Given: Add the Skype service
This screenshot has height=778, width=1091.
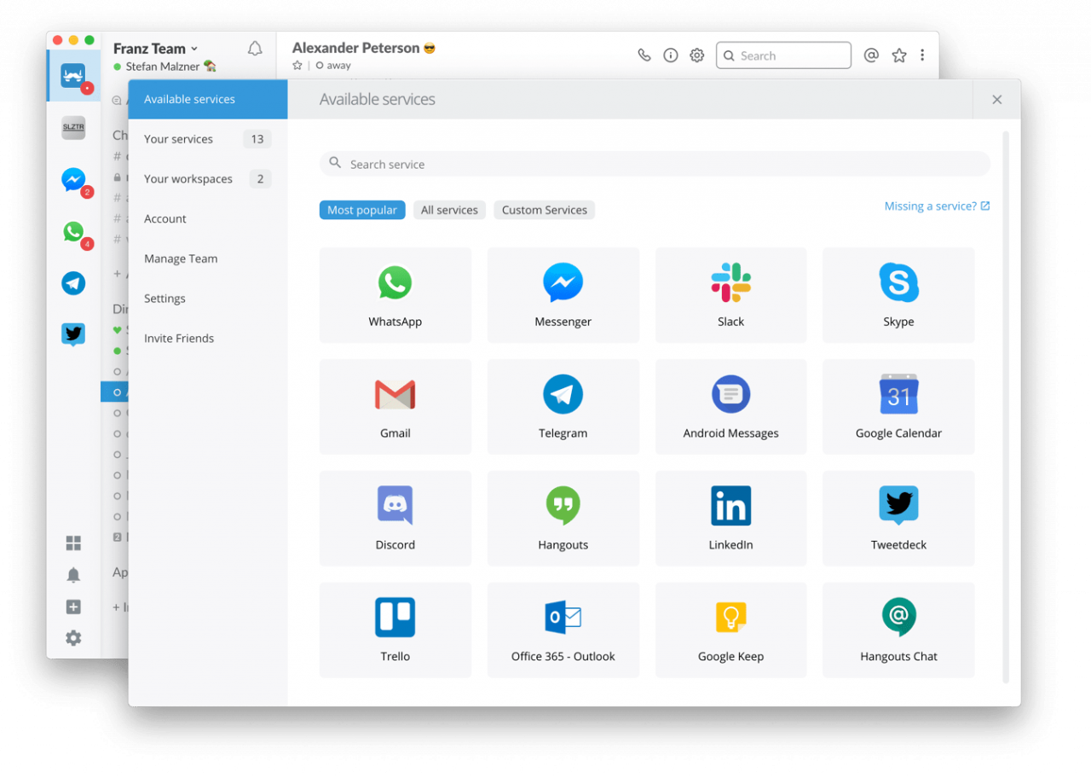Looking at the screenshot, I should [x=898, y=295].
